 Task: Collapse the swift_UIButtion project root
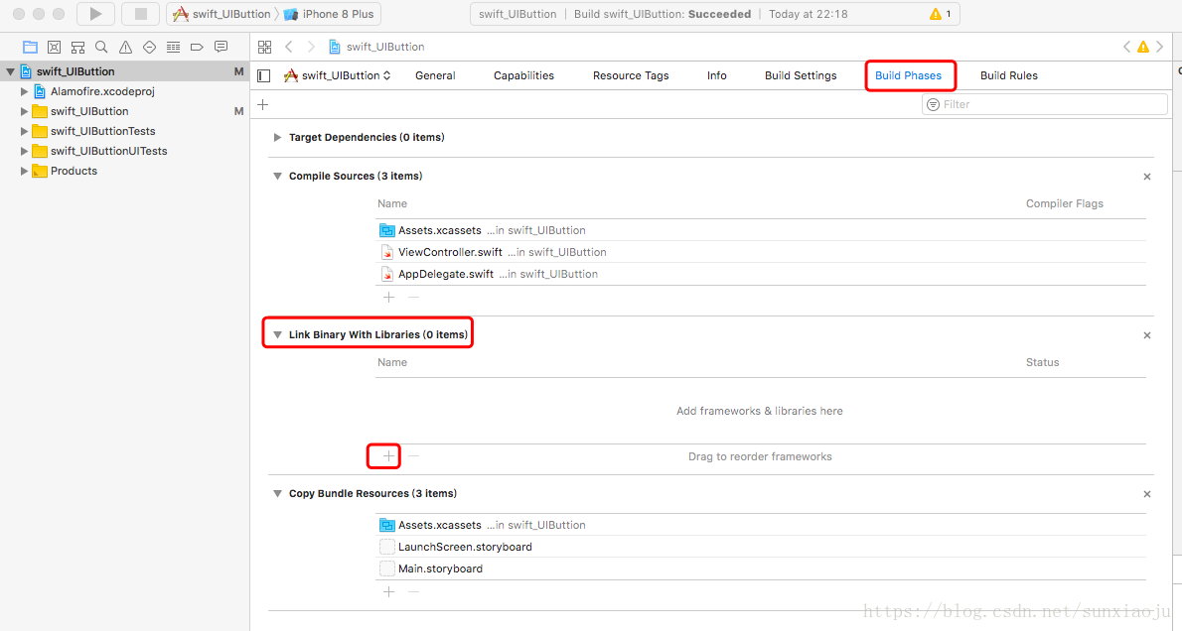[11, 71]
